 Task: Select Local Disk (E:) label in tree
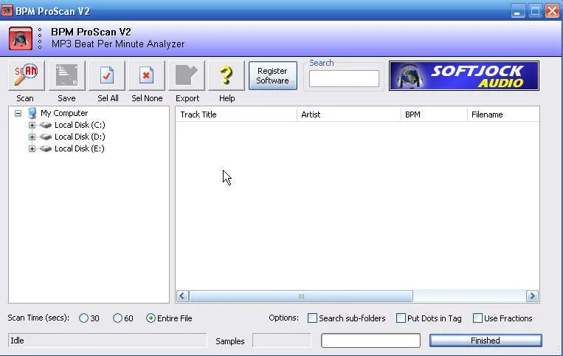tap(80, 148)
